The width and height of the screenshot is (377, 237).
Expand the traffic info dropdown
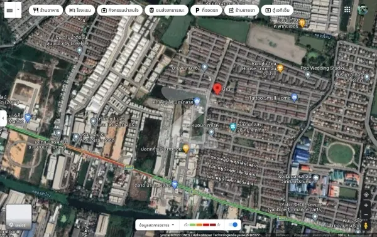[156, 225]
